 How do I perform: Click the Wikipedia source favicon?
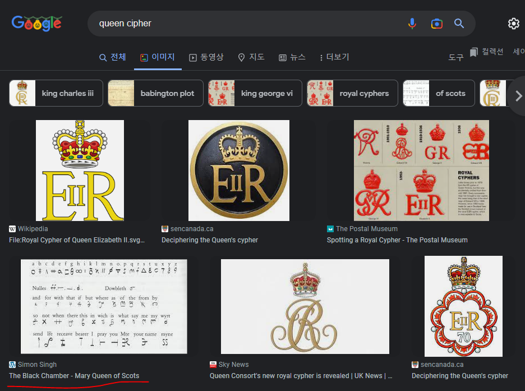(x=12, y=229)
